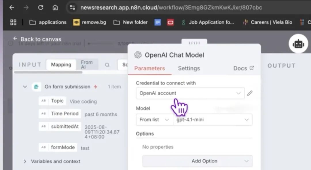
Task: Select the Time Period field pill
Action: pyautogui.click(x=60, y=114)
